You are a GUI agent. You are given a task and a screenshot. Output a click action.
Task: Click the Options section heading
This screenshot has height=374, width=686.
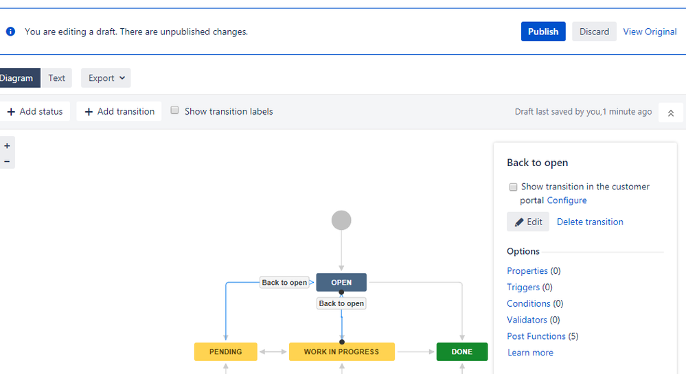[x=523, y=252]
